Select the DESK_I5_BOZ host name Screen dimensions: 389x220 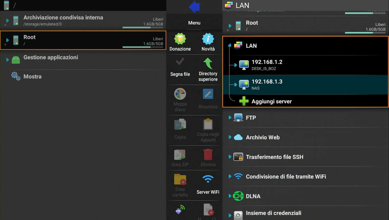click(x=264, y=69)
